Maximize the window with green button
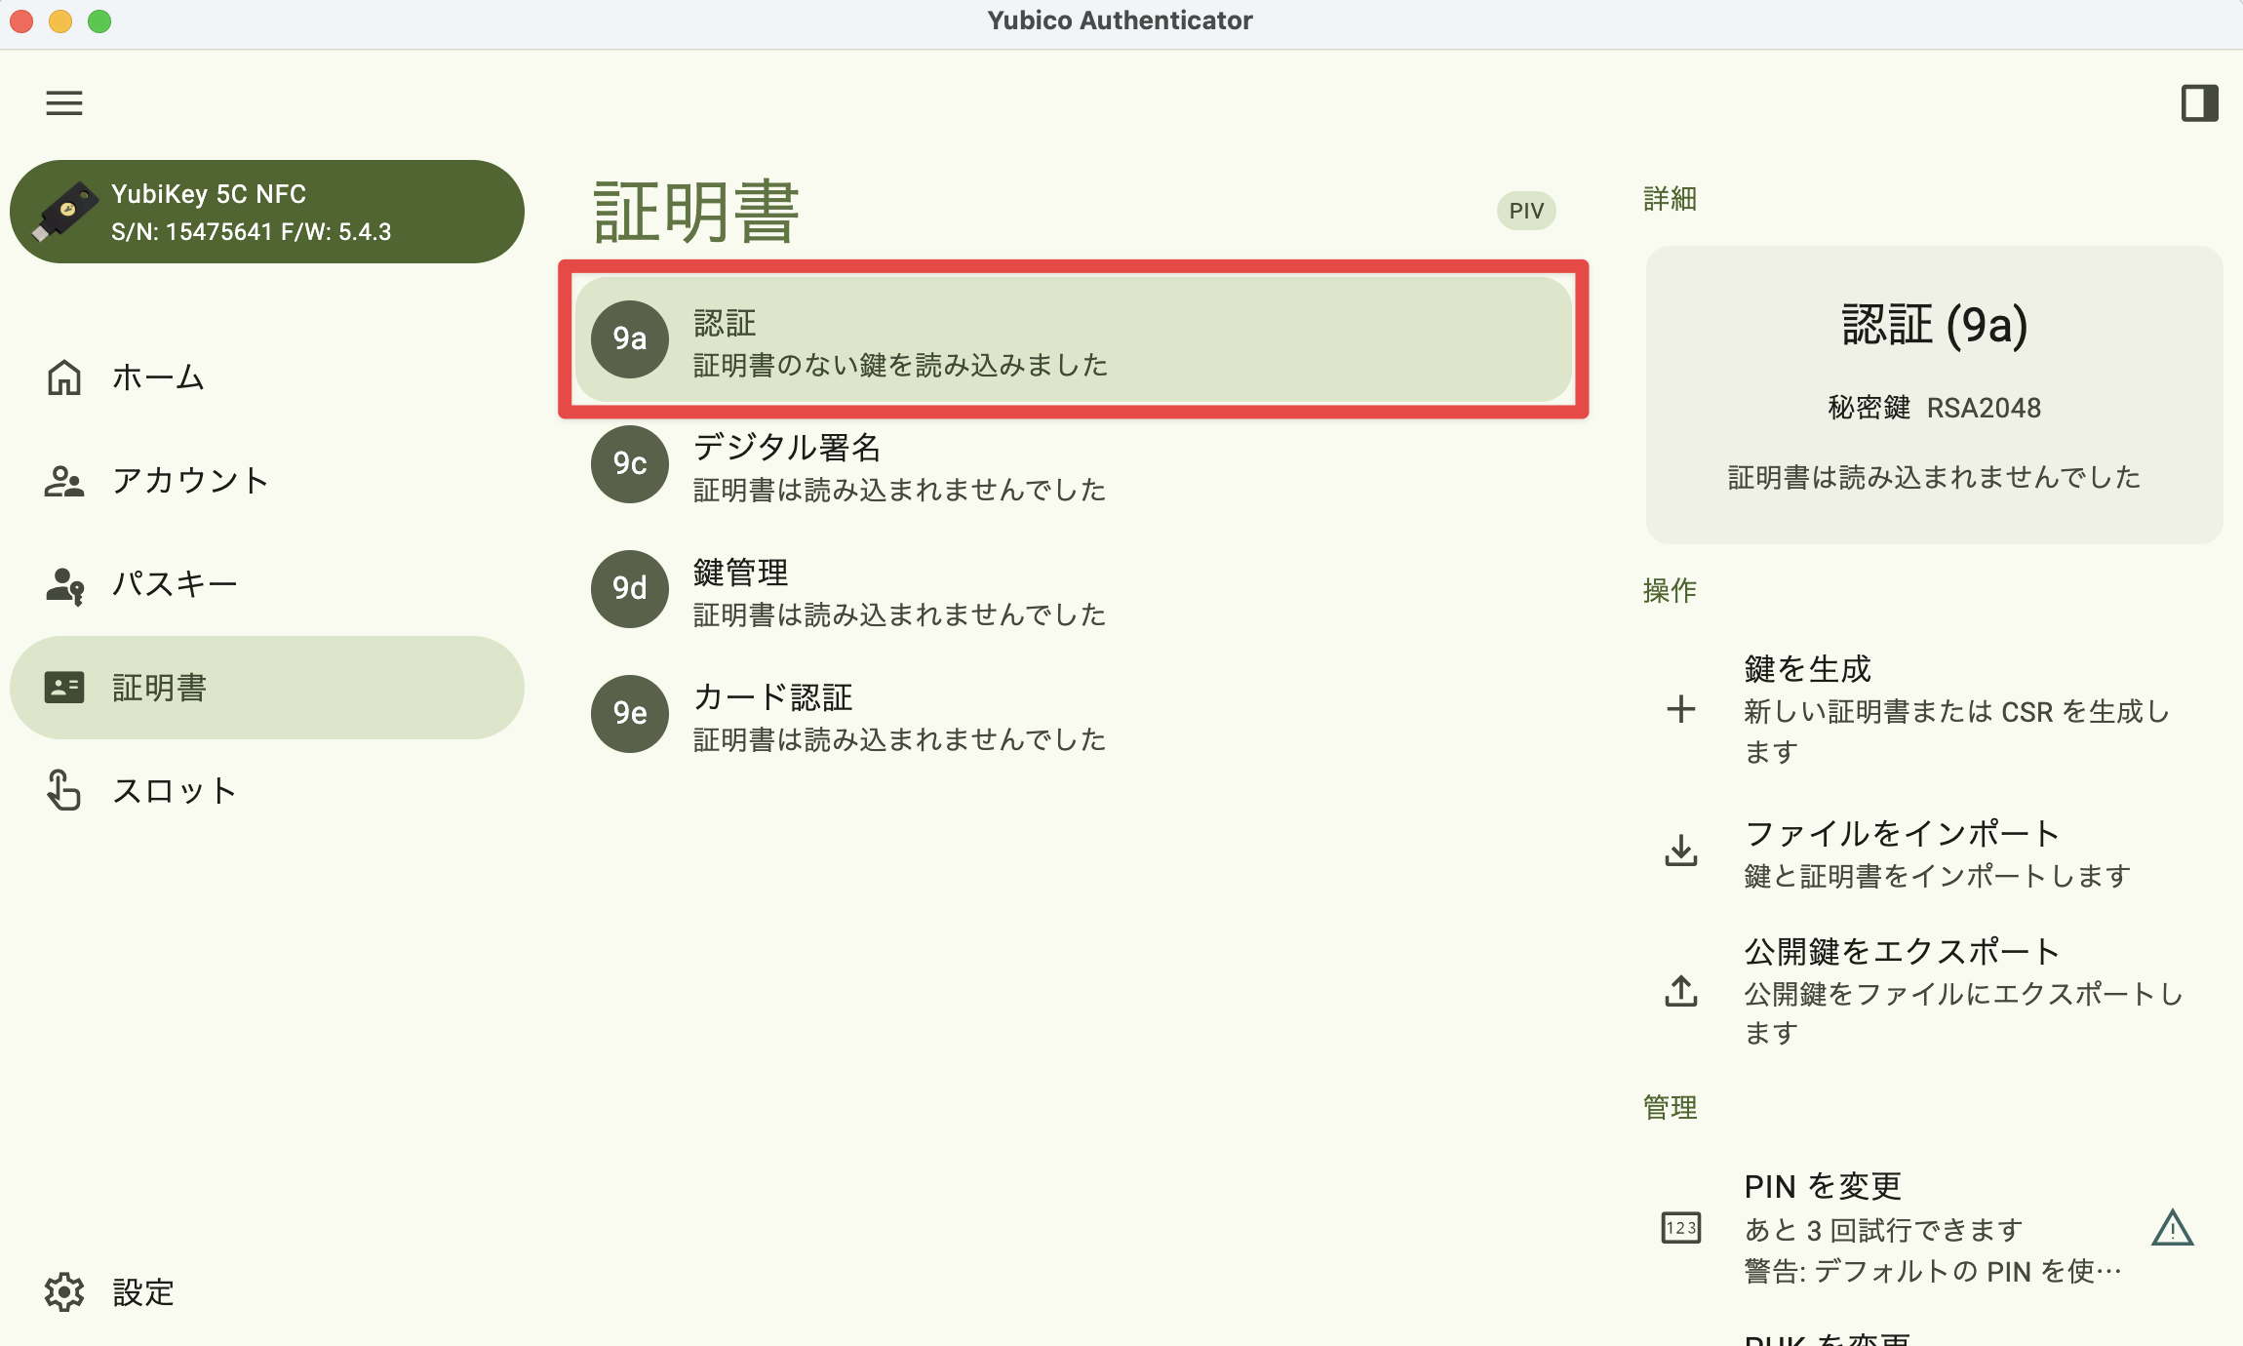2243x1346 pixels. click(99, 20)
